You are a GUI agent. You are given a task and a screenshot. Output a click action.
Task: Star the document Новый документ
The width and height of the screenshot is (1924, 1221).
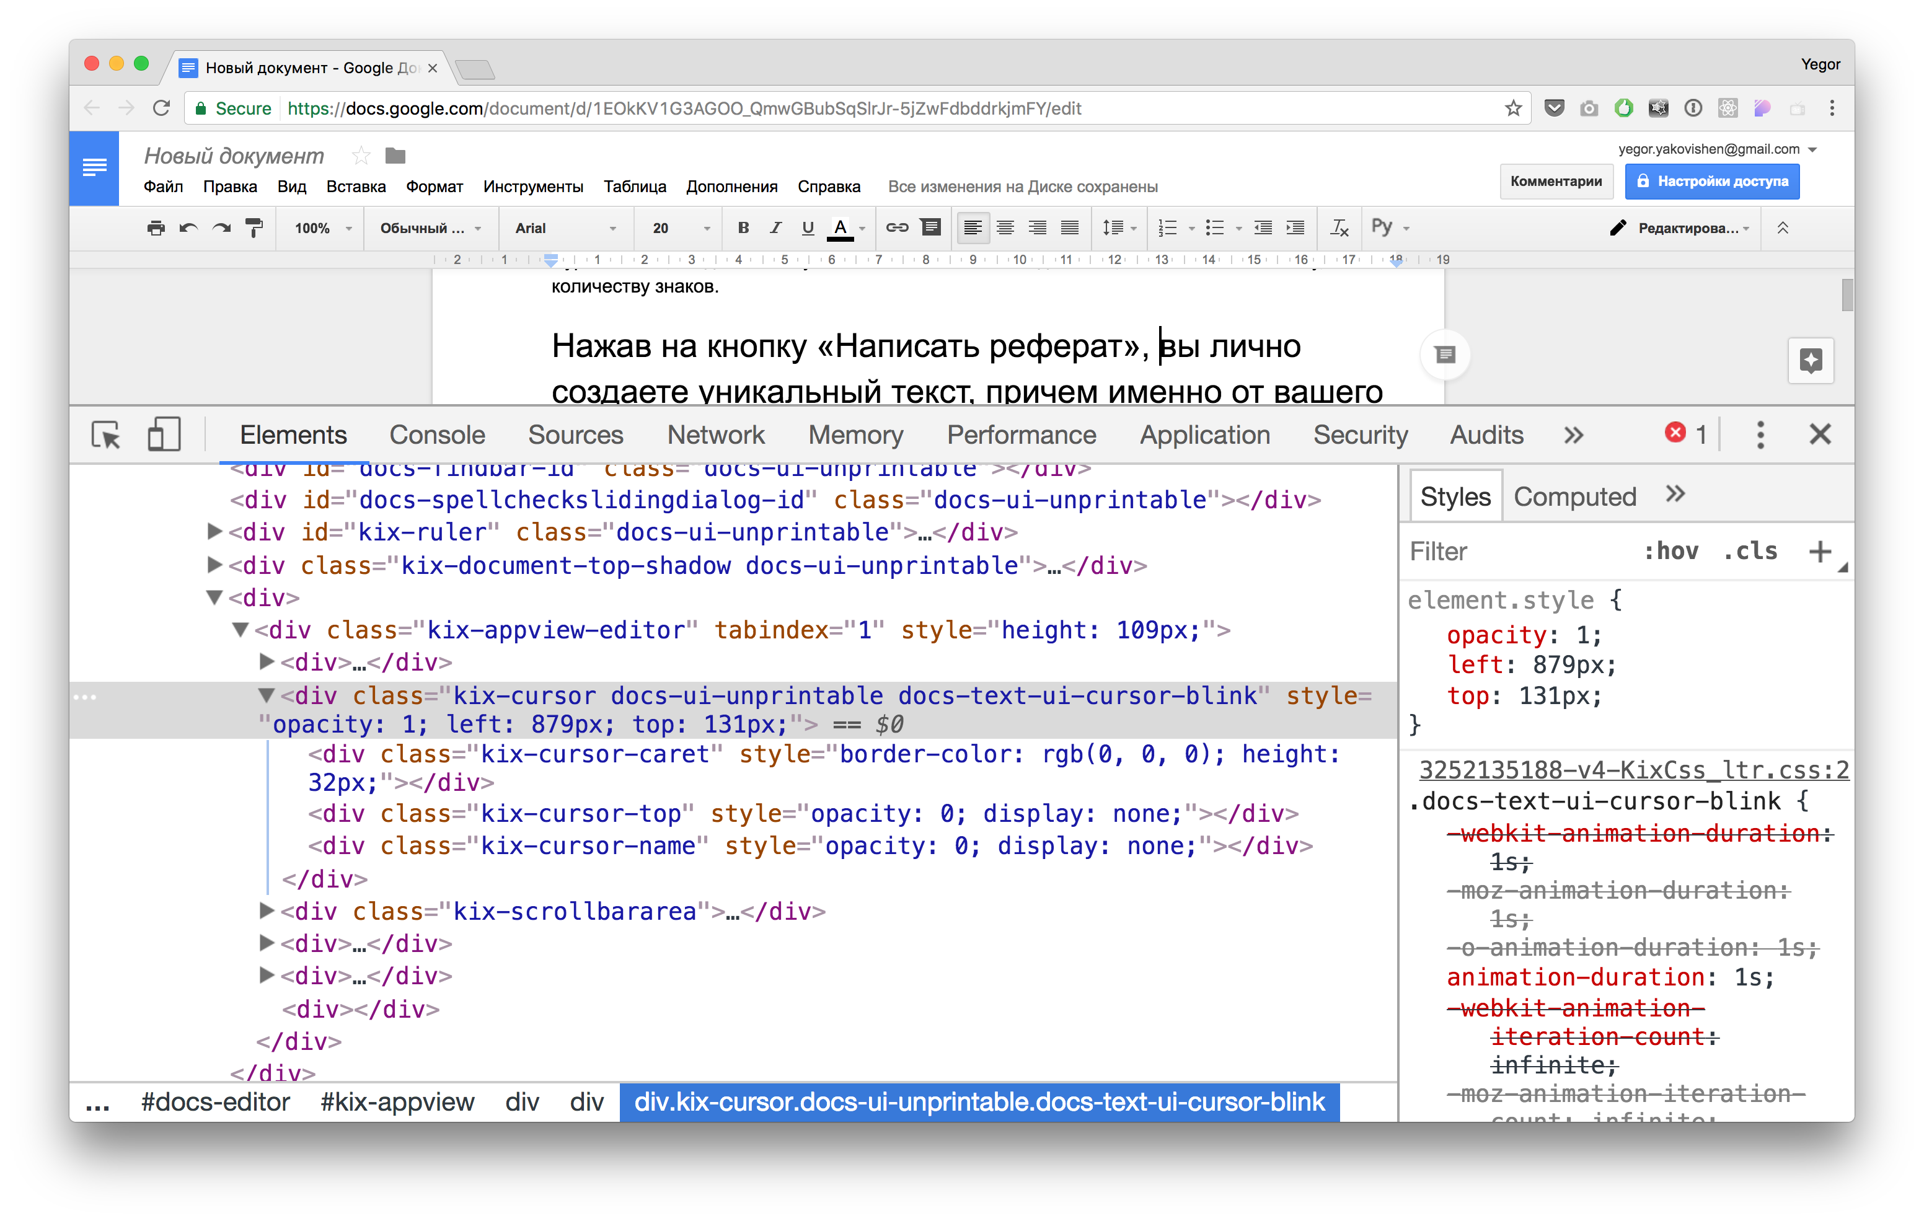[x=361, y=155]
